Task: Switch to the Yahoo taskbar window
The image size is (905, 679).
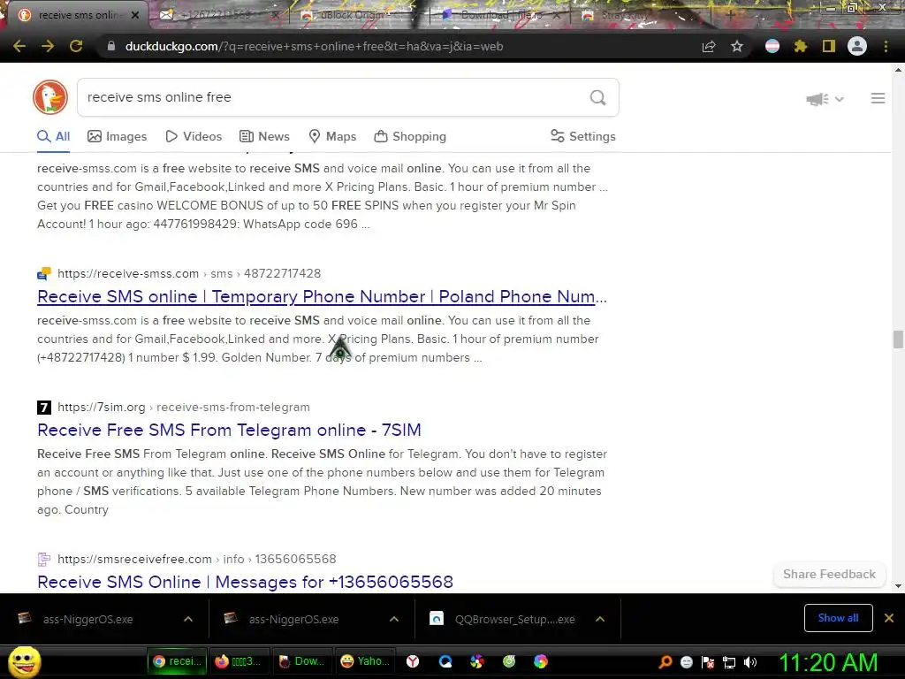Action: (365, 661)
